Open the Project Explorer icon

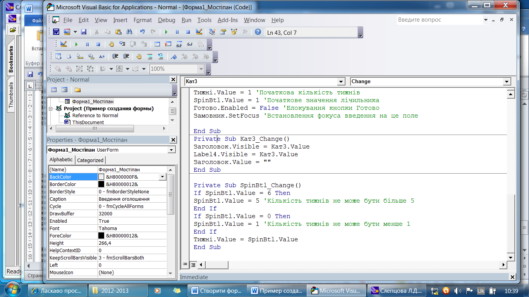coord(212,32)
